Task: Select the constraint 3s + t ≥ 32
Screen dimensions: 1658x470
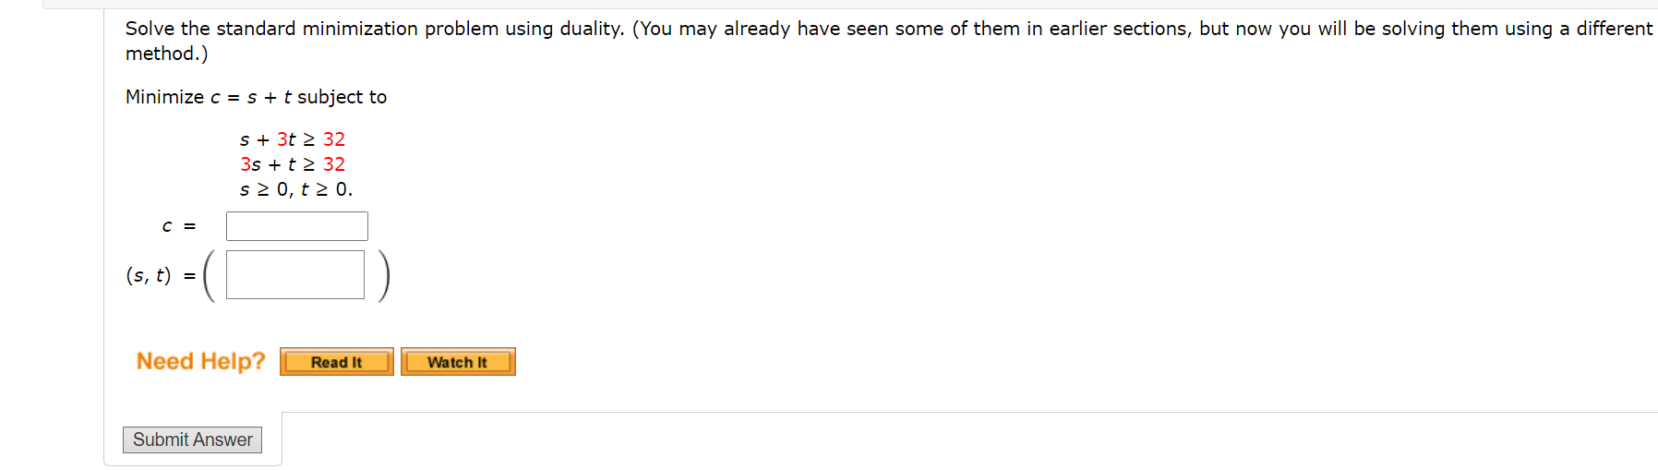Action: click(x=293, y=164)
